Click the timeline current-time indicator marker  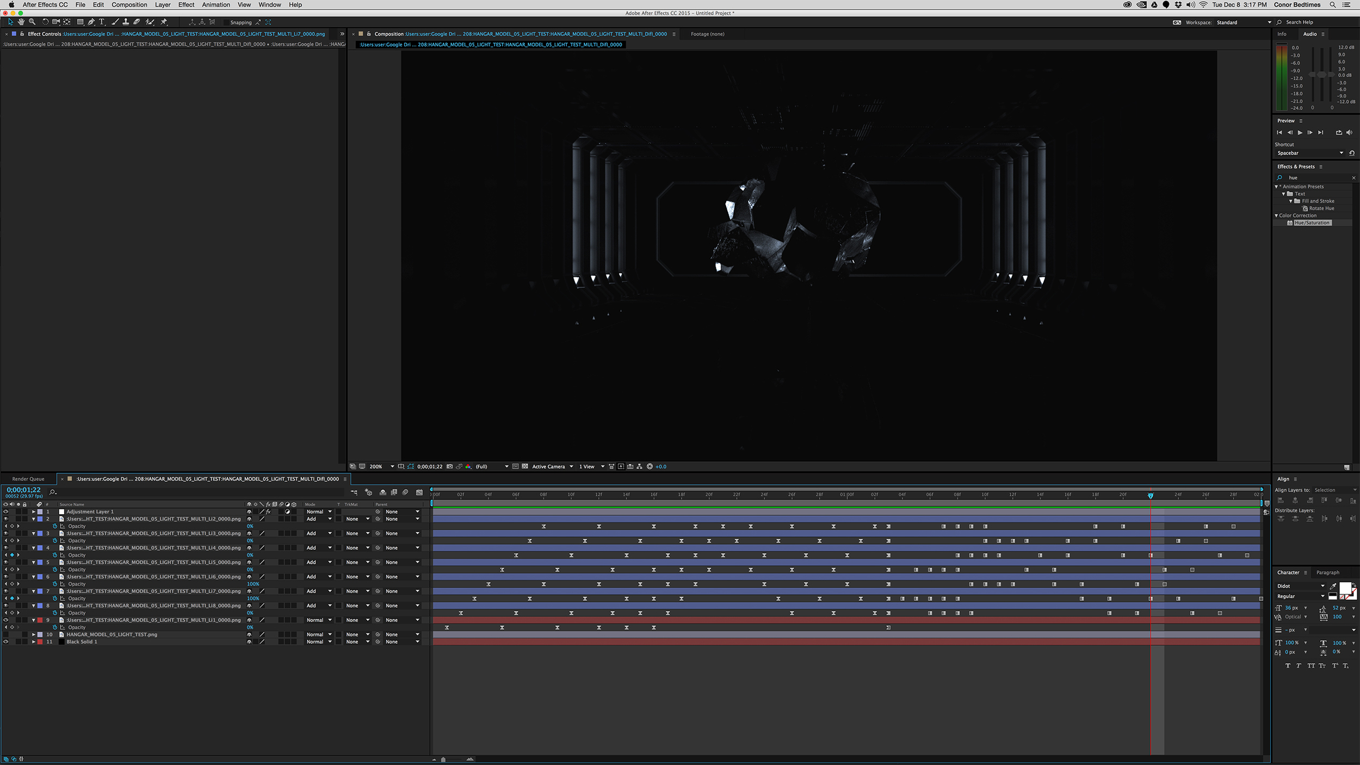[x=1151, y=496]
